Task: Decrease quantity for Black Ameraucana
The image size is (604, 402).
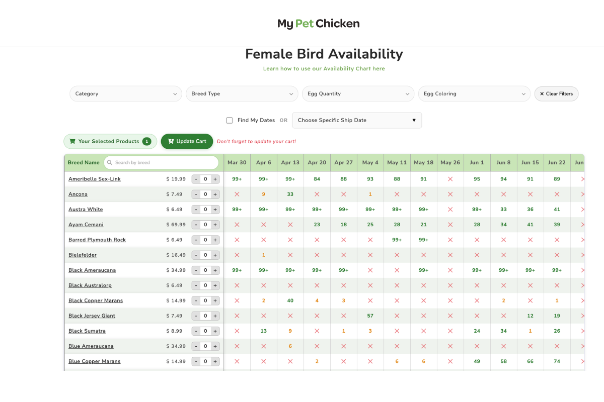Action: pos(196,270)
